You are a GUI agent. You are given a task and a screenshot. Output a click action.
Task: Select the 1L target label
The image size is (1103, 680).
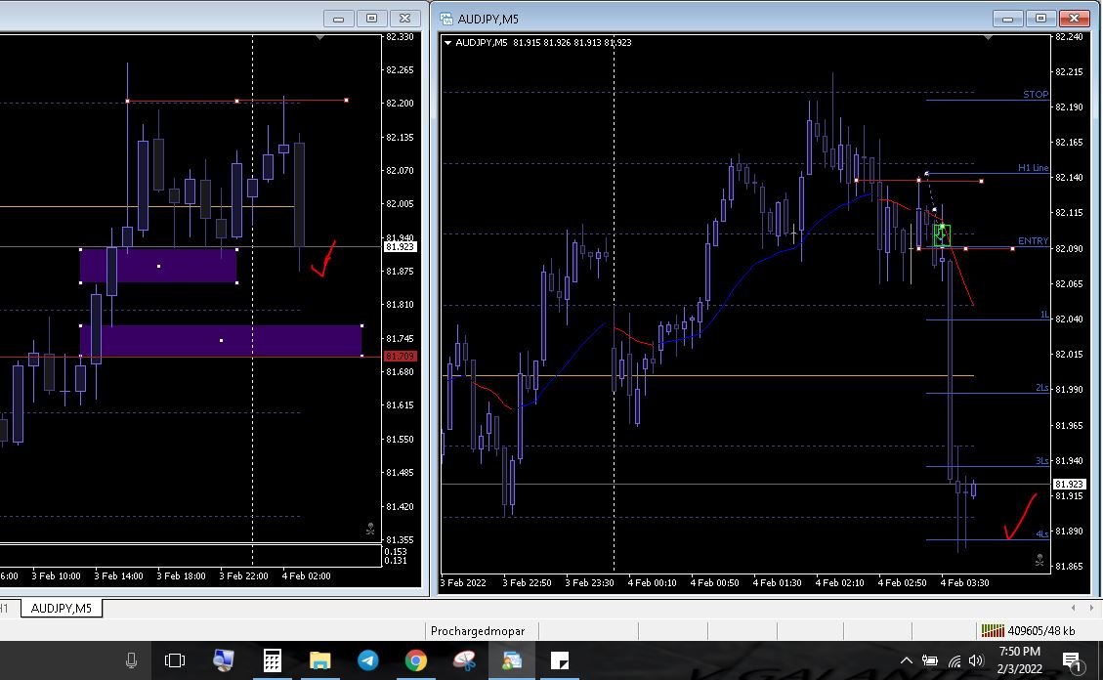[1044, 315]
